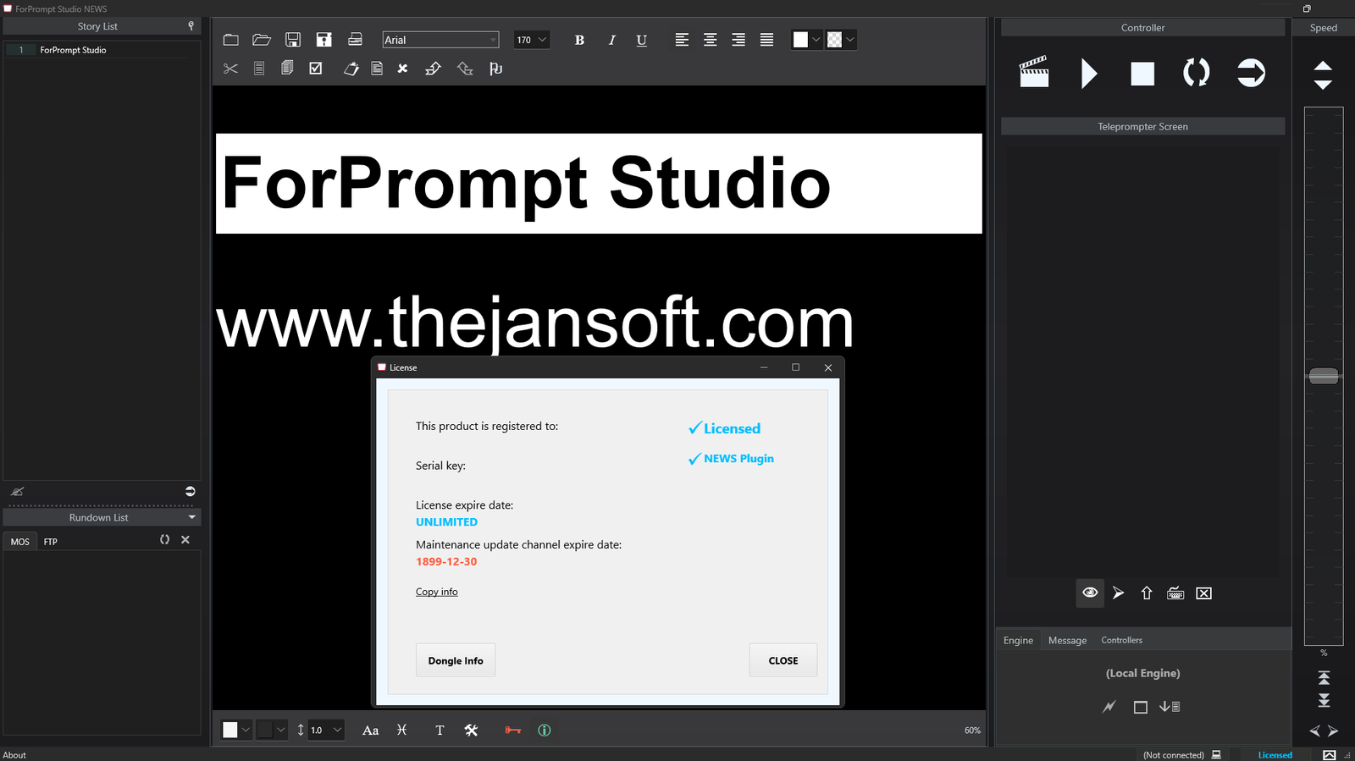Switch to the Message tab
The width and height of the screenshot is (1355, 761).
pos(1067,640)
